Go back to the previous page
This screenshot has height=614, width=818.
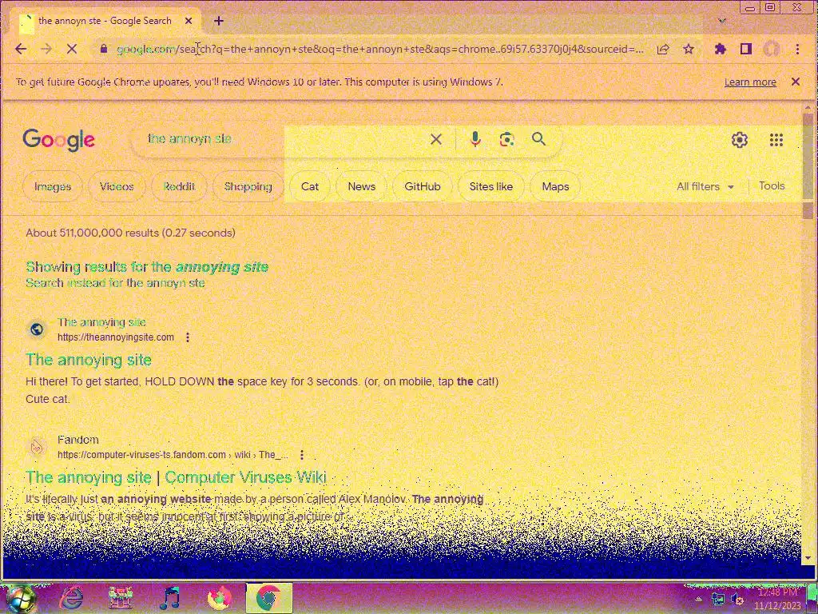[x=21, y=49]
